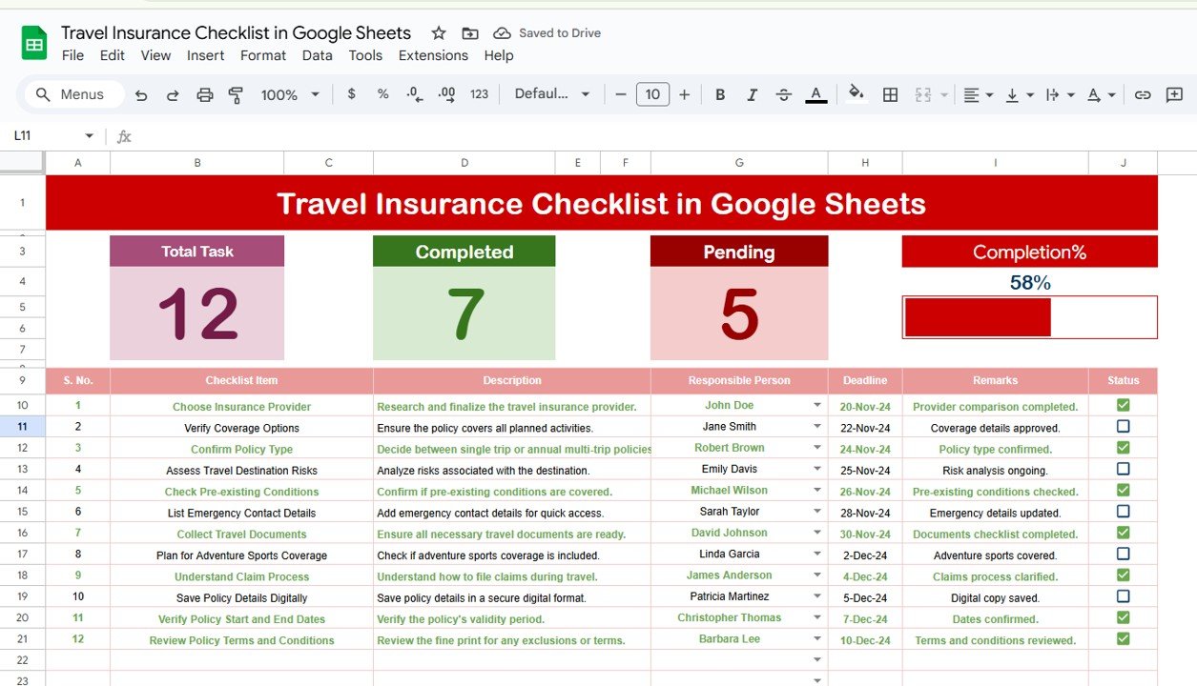Viewport: 1197px width, 686px height.
Task: Open the horizontal align dropdown
Action: pyautogui.click(x=978, y=94)
